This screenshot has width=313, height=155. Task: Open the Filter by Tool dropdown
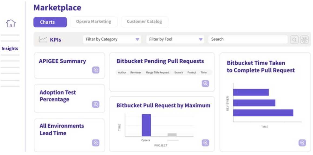pos(176,39)
